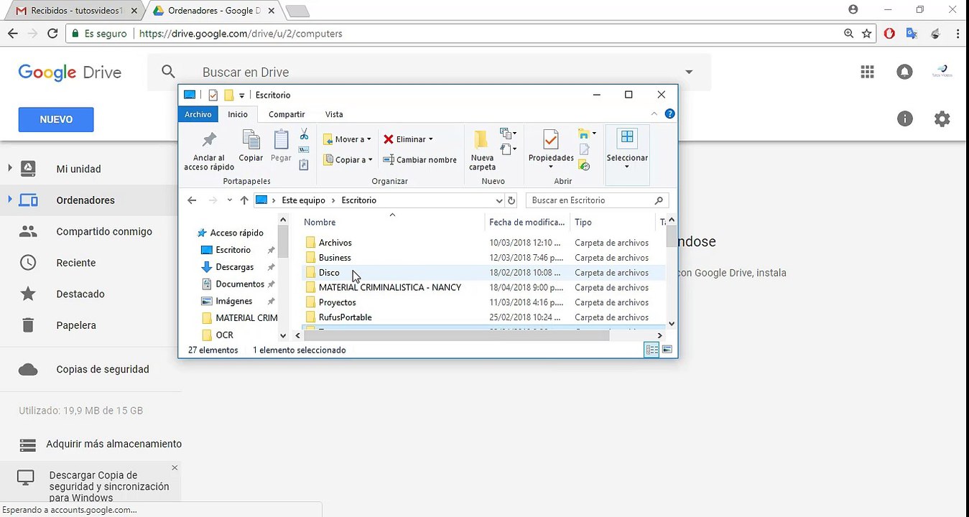The image size is (969, 517).
Task: Reload the Chrome page
Action: [52, 33]
